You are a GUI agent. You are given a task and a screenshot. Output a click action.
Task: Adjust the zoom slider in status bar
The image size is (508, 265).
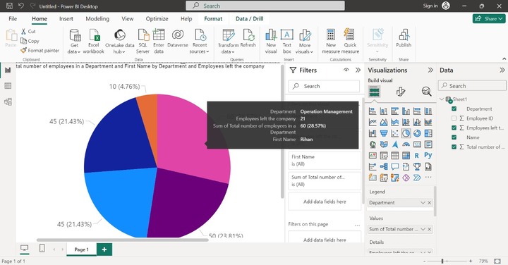coord(442,261)
